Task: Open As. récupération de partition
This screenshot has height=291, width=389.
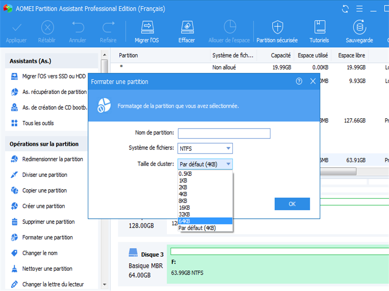Action: tap(48, 92)
